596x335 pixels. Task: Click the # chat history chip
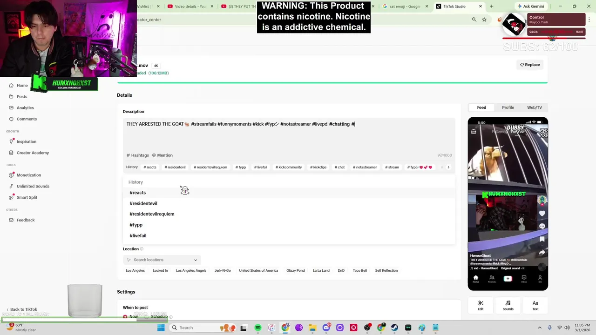tap(339, 167)
